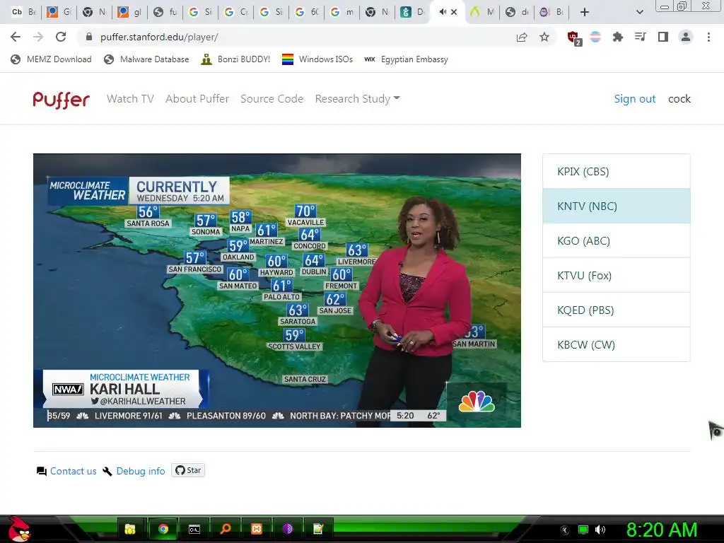The image size is (724, 543).
Task: Click the Sign out link
Action: [x=635, y=99]
